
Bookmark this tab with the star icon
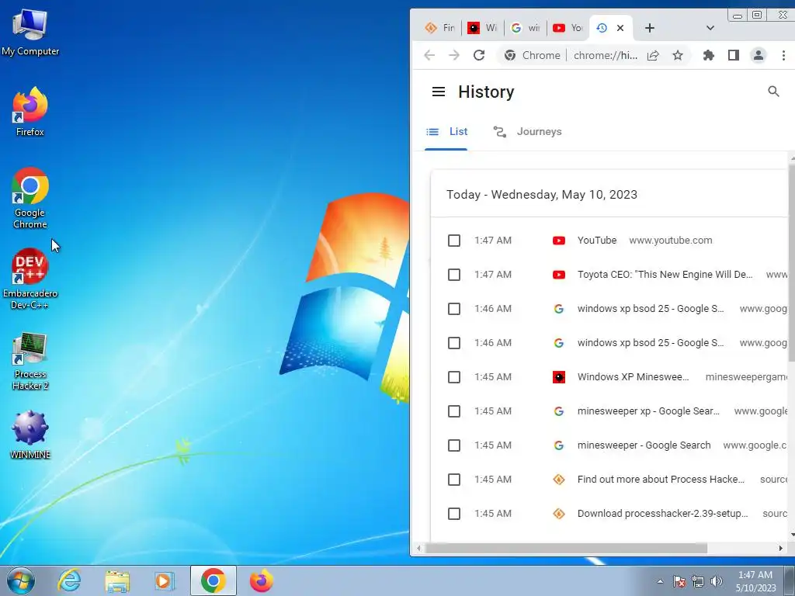tap(677, 55)
